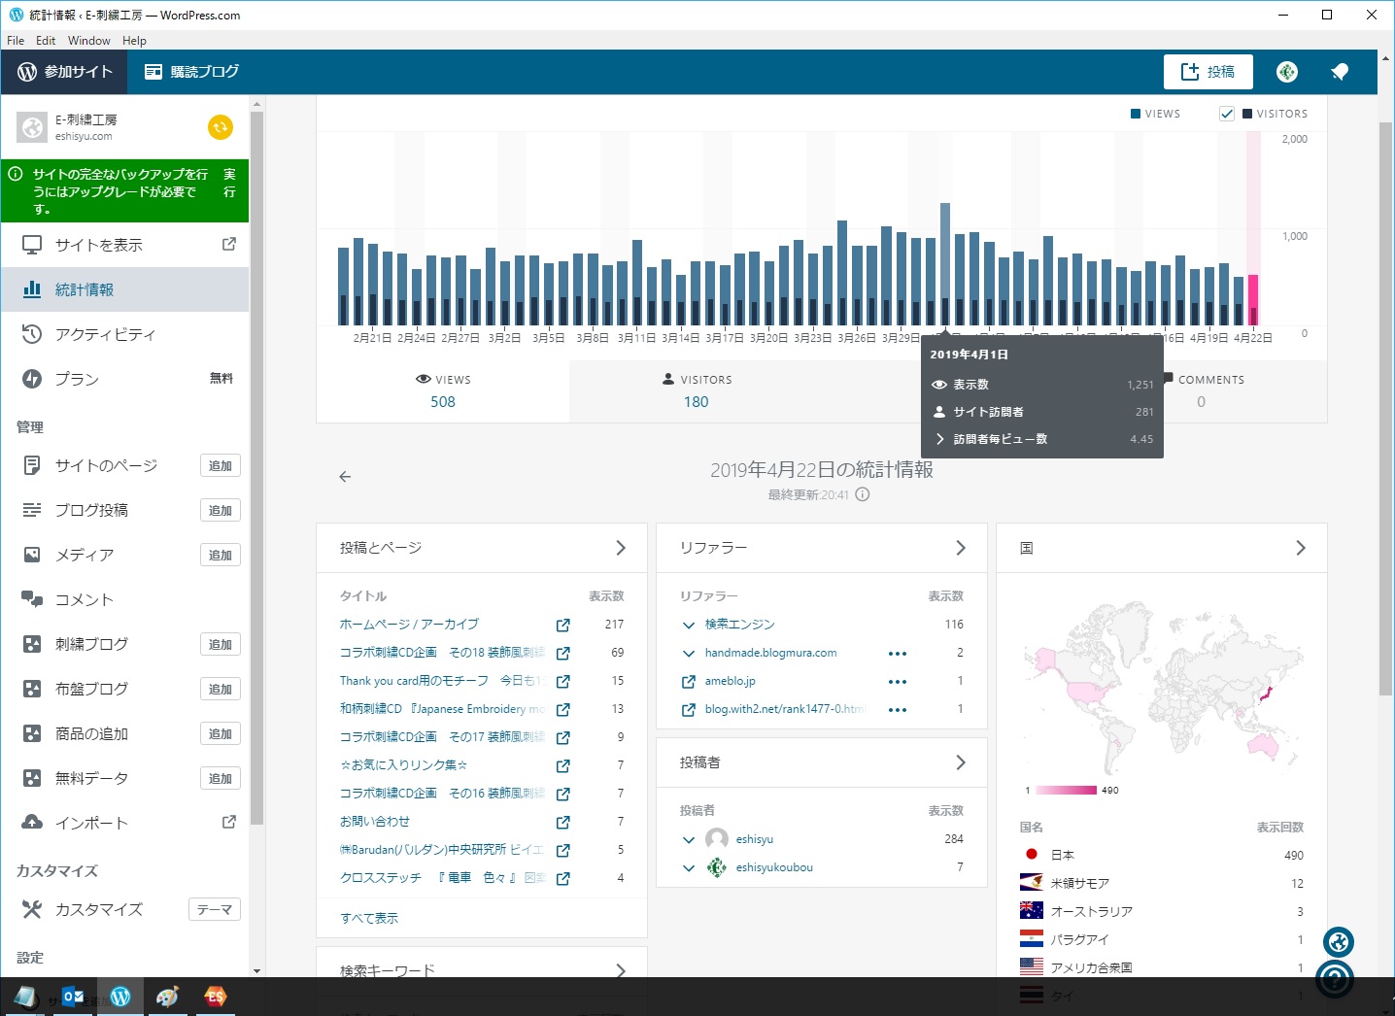Switch to 購読ブログ tab

(x=191, y=72)
